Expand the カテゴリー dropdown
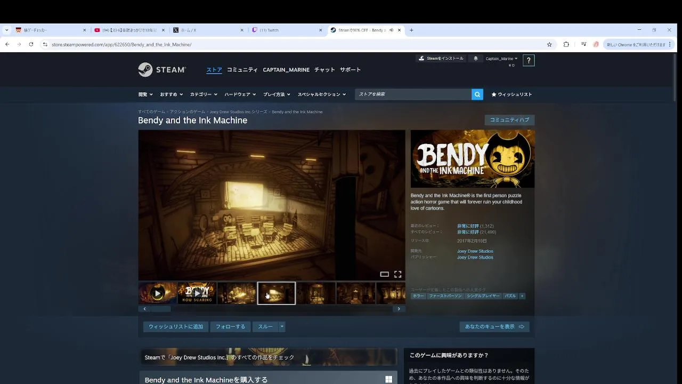Image resolution: width=682 pixels, height=384 pixels. [204, 94]
